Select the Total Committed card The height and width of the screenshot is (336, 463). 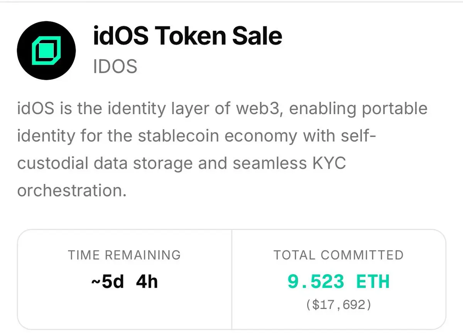(339, 280)
